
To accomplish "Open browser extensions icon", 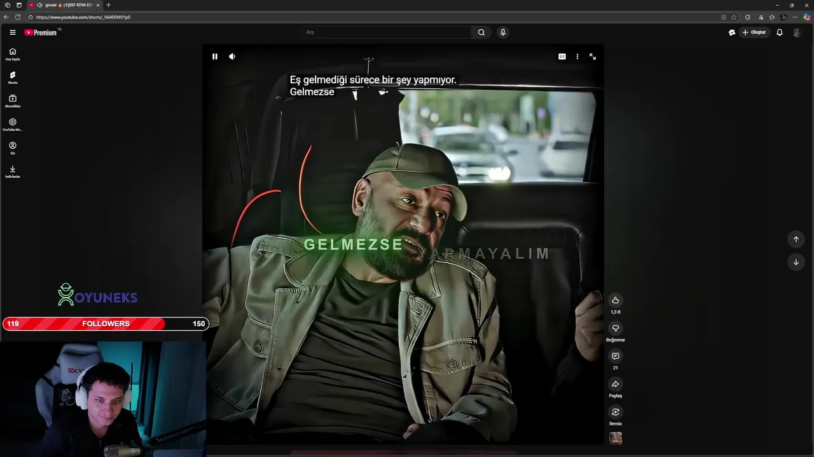I will tap(748, 17).
